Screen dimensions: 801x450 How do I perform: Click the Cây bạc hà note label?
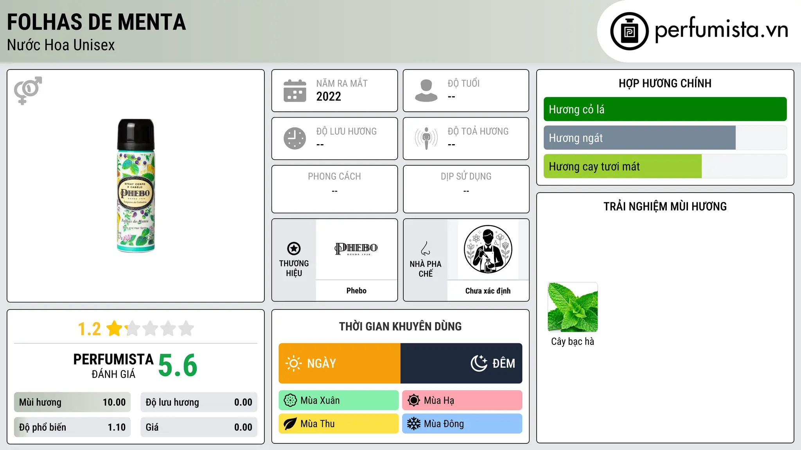point(573,341)
